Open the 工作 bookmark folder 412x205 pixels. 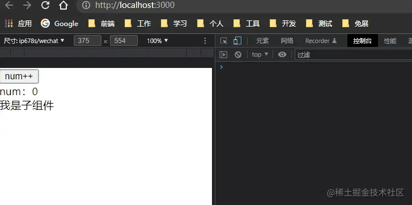click(x=138, y=24)
